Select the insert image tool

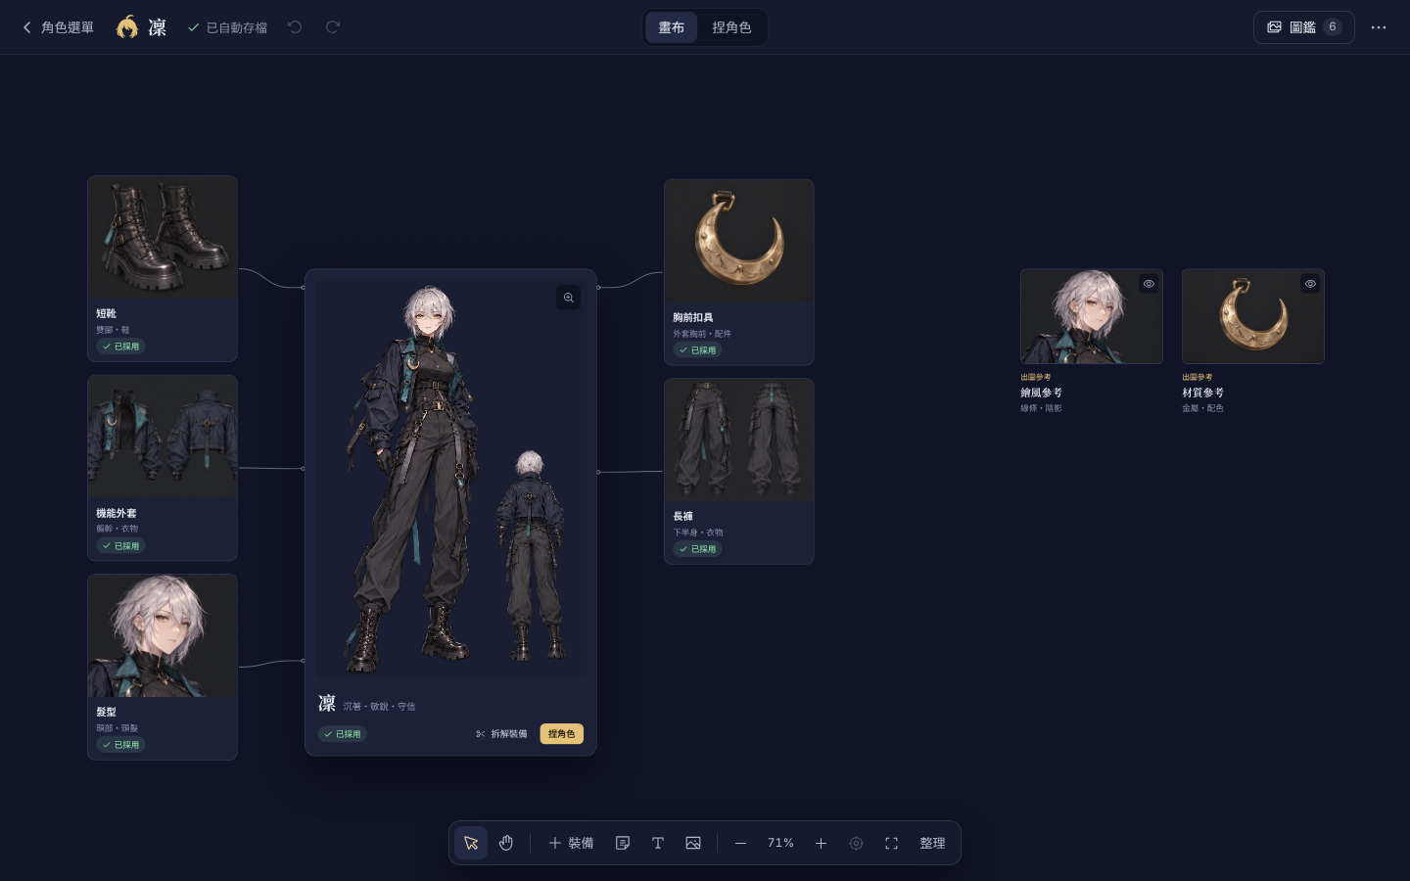pyautogui.click(x=693, y=843)
